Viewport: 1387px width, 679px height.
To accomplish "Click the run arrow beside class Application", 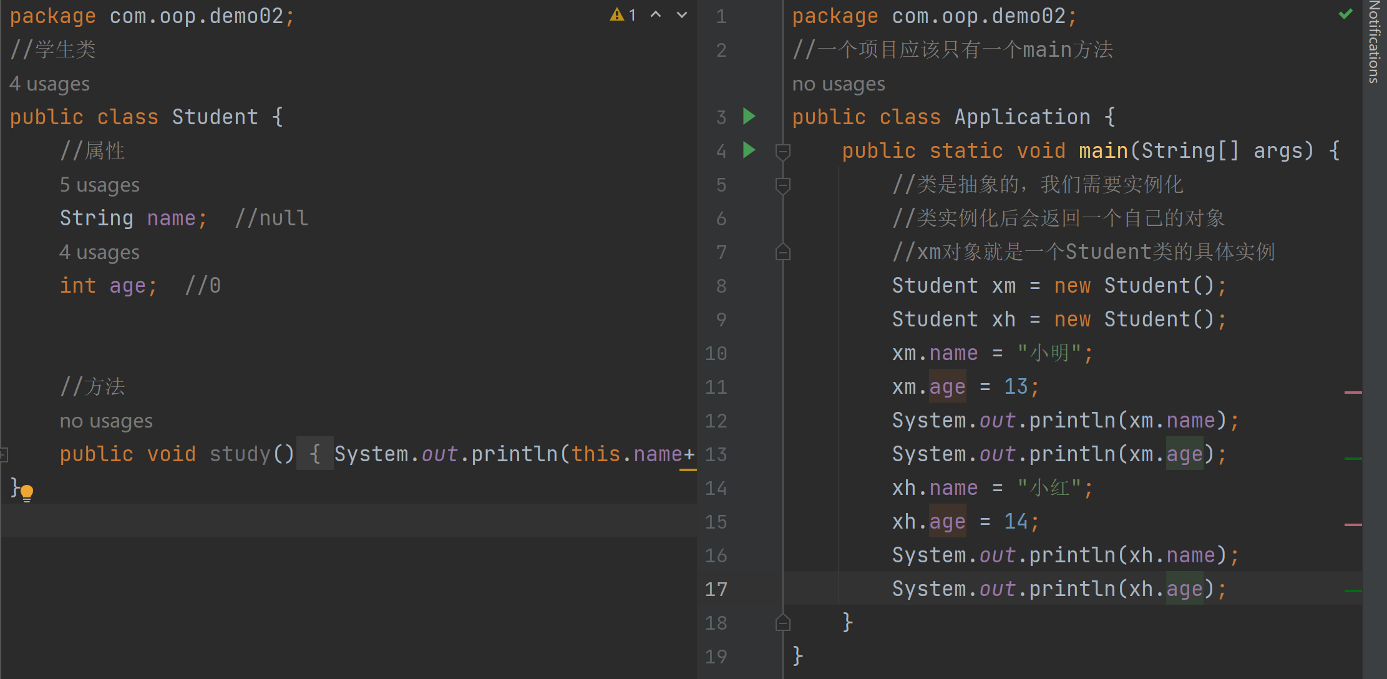I will tap(749, 116).
